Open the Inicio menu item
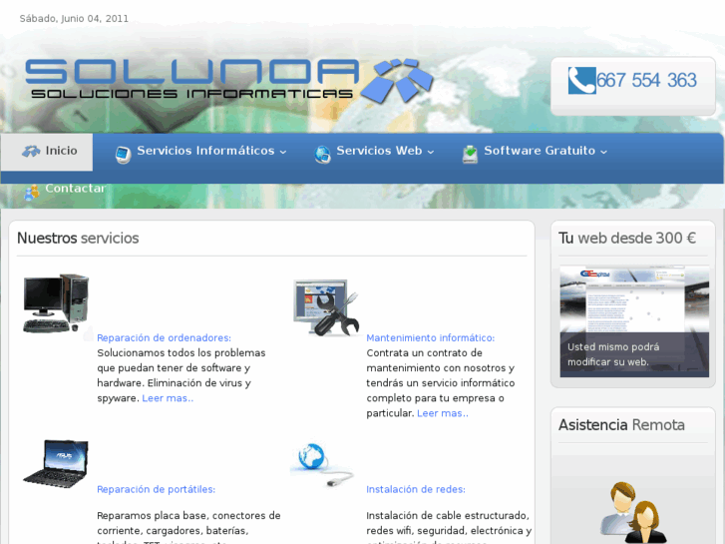The width and height of the screenshot is (725, 544). point(47,152)
